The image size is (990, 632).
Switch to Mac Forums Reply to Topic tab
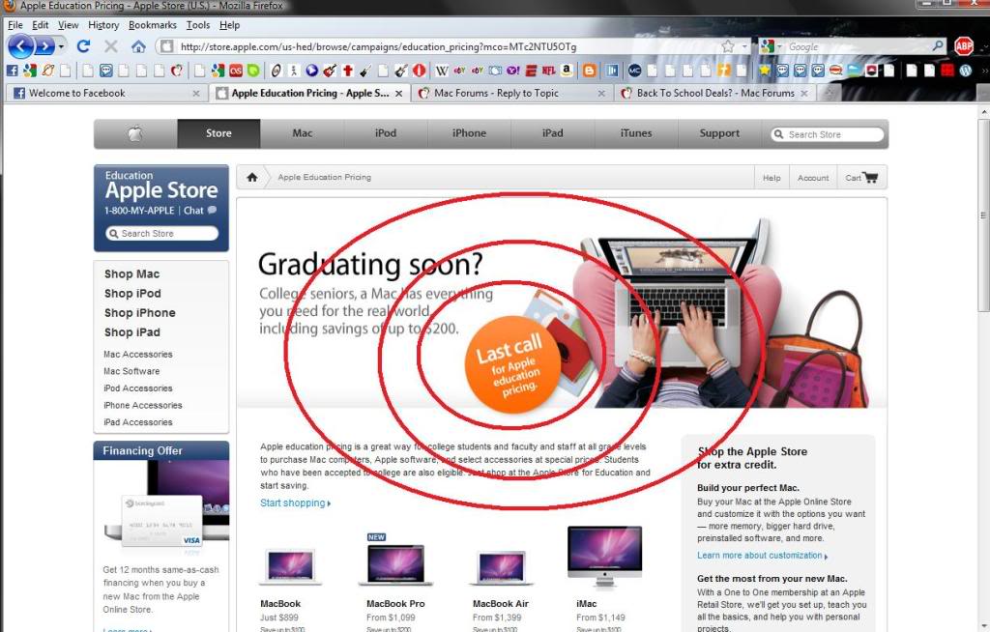tap(511, 93)
